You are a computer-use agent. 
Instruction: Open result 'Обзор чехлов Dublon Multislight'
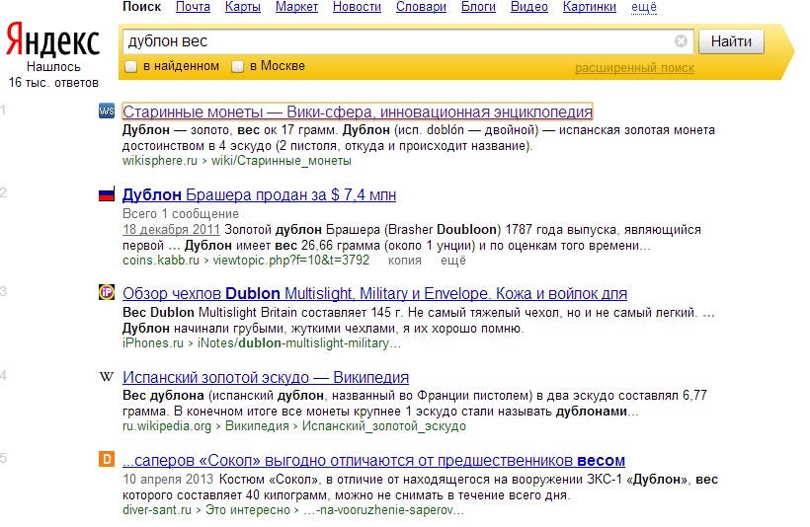[374, 294]
